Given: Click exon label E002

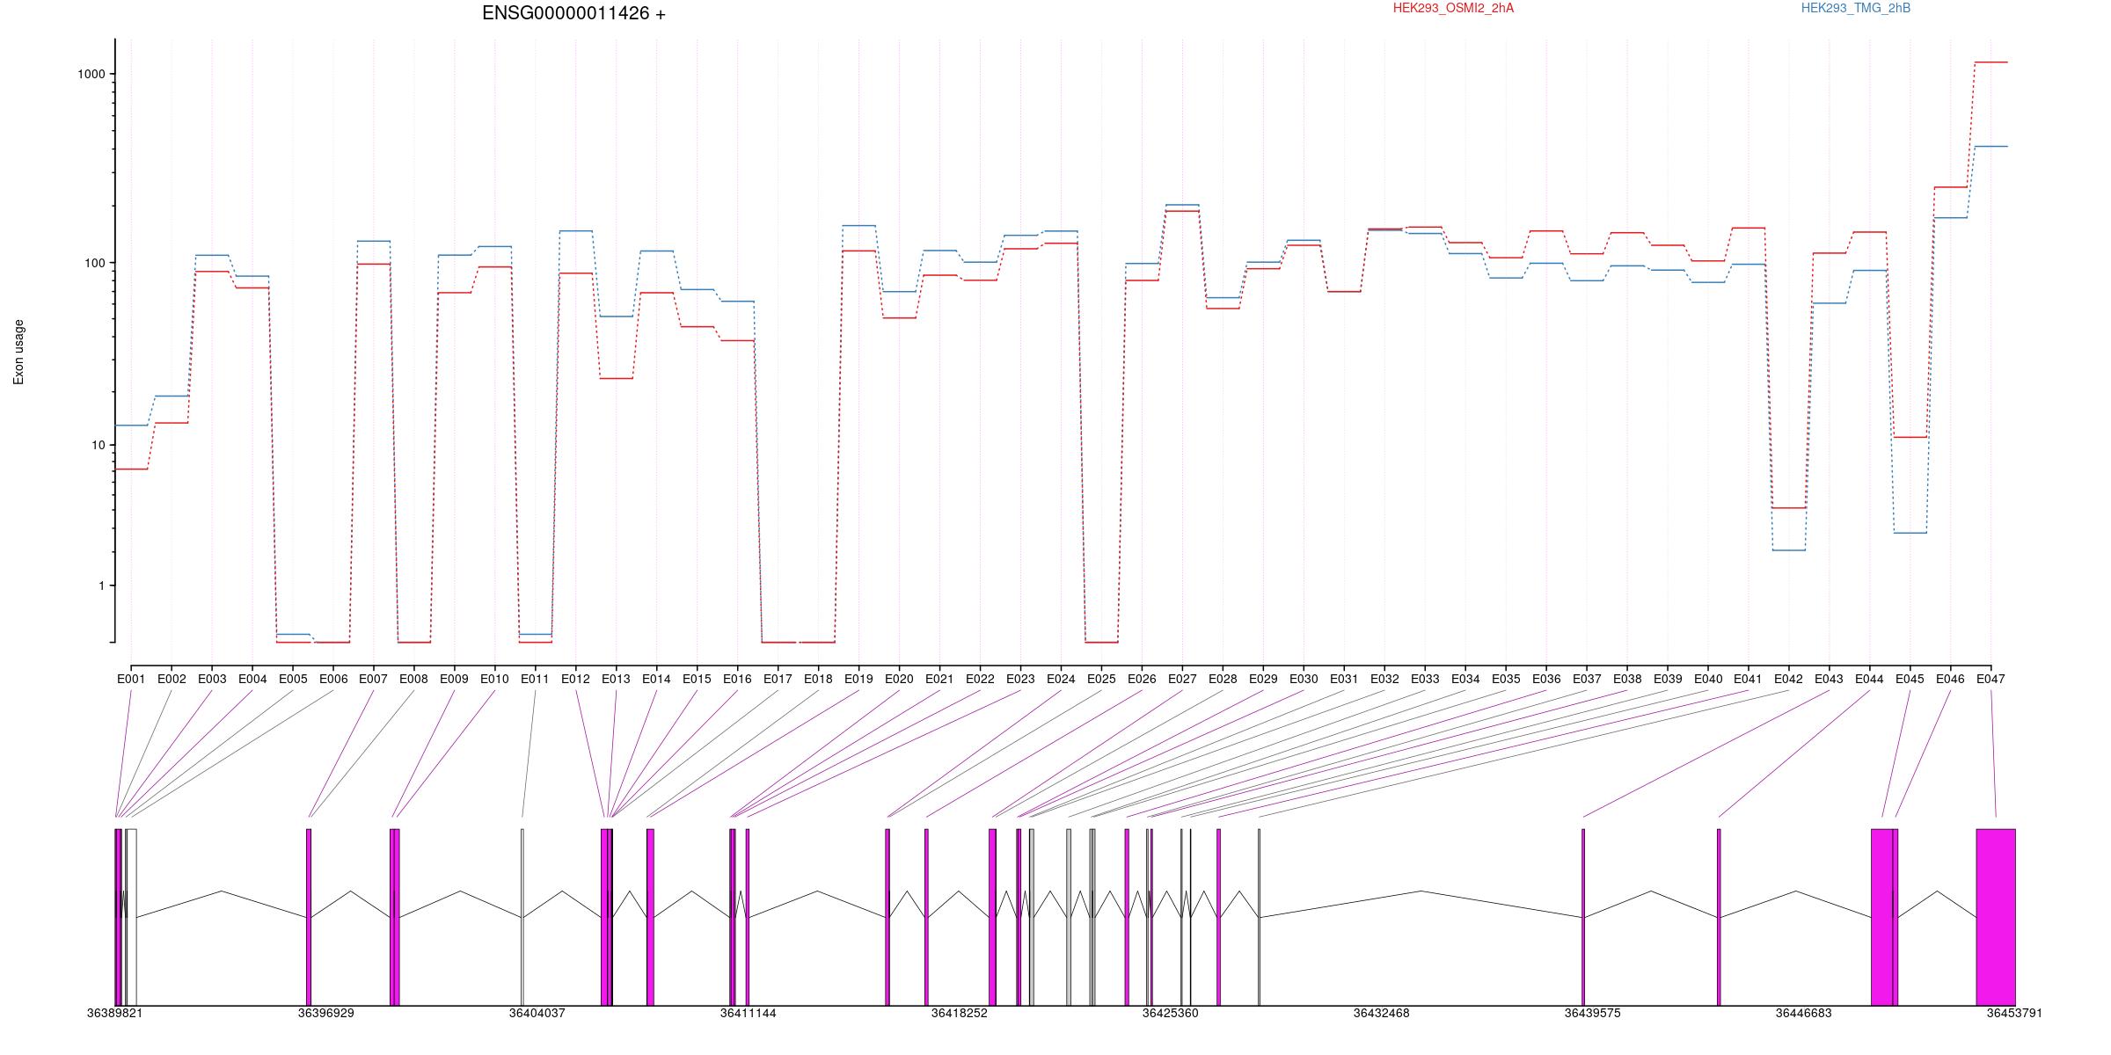Looking at the screenshot, I should [172, 679].
